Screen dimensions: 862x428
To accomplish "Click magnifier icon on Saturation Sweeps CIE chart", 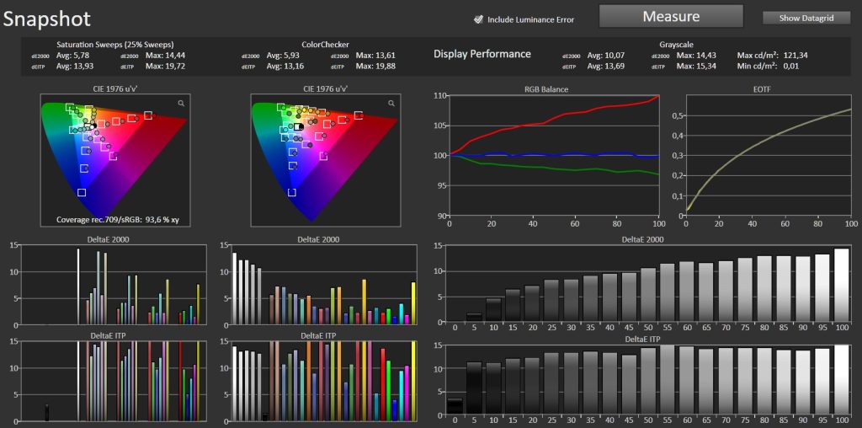I will click(x=180, y=103).
